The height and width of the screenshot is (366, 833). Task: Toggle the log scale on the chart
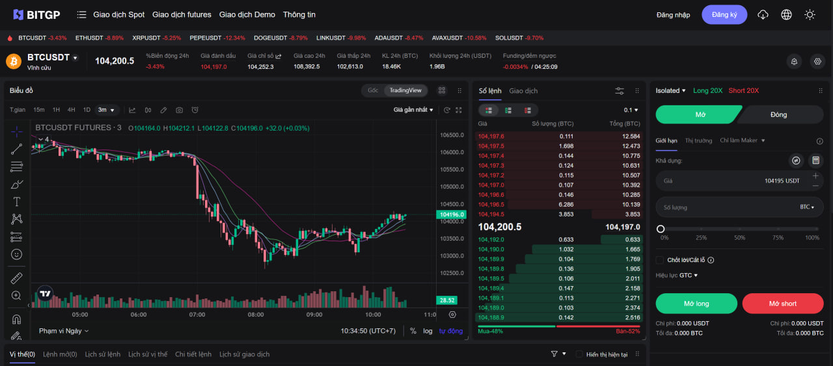point(428,331)
